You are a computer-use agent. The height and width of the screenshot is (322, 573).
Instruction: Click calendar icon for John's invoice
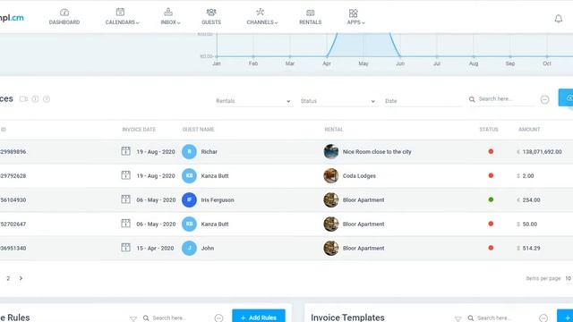click(x=125, y=248)
